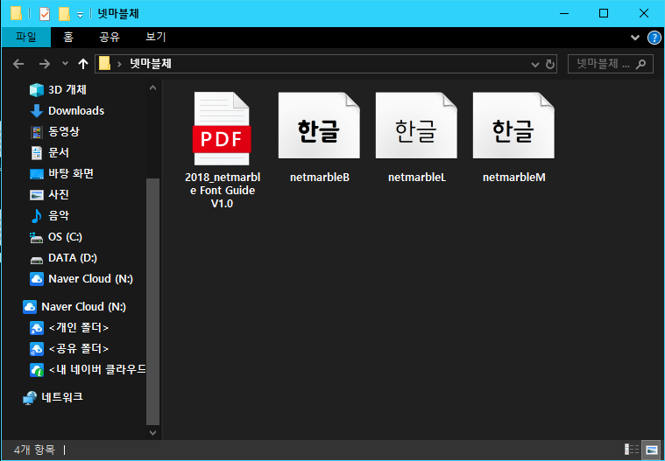Select Naver Cloud (N:) under This PC
This screenshot has height=461, width=665.
click(90, 279)
